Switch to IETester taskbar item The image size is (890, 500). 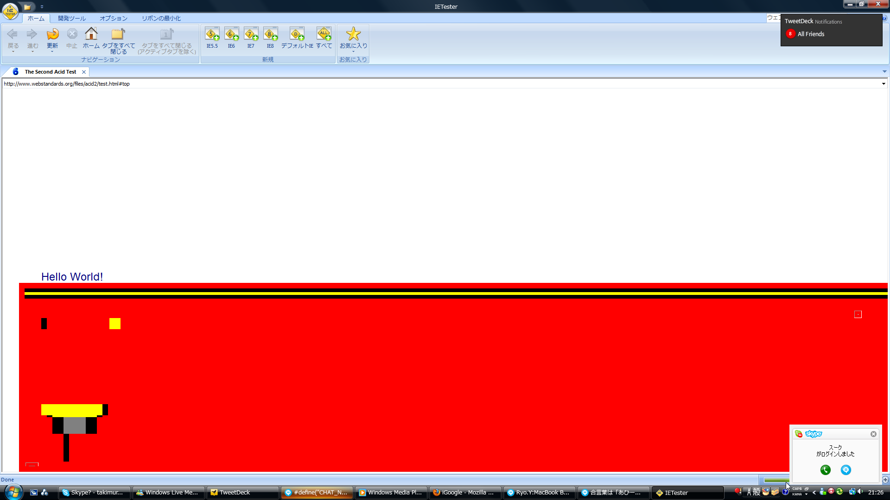687,493
